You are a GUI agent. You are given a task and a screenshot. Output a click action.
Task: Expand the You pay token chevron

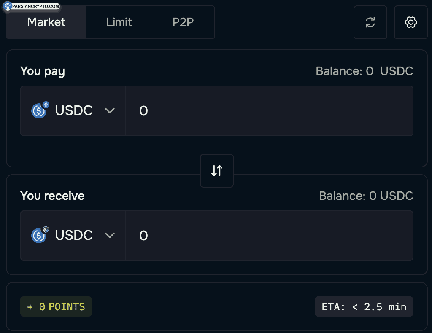click(110, 110)
